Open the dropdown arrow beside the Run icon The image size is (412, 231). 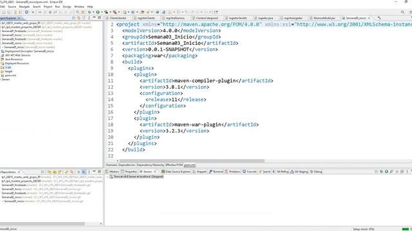point(102,12)
